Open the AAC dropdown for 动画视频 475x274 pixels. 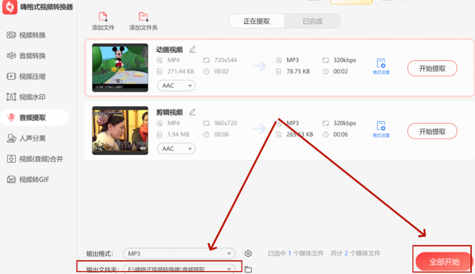pyautogui.click(x=176, y=85)
